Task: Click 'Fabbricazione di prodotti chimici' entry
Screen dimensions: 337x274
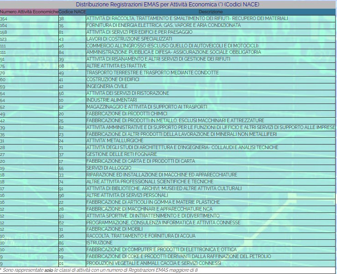Action: point(127,114)
